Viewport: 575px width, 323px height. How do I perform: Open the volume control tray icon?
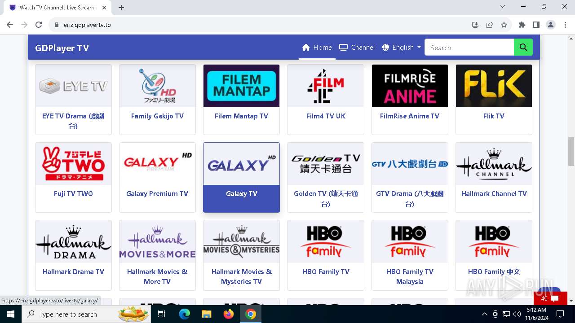tap(517, 314)
